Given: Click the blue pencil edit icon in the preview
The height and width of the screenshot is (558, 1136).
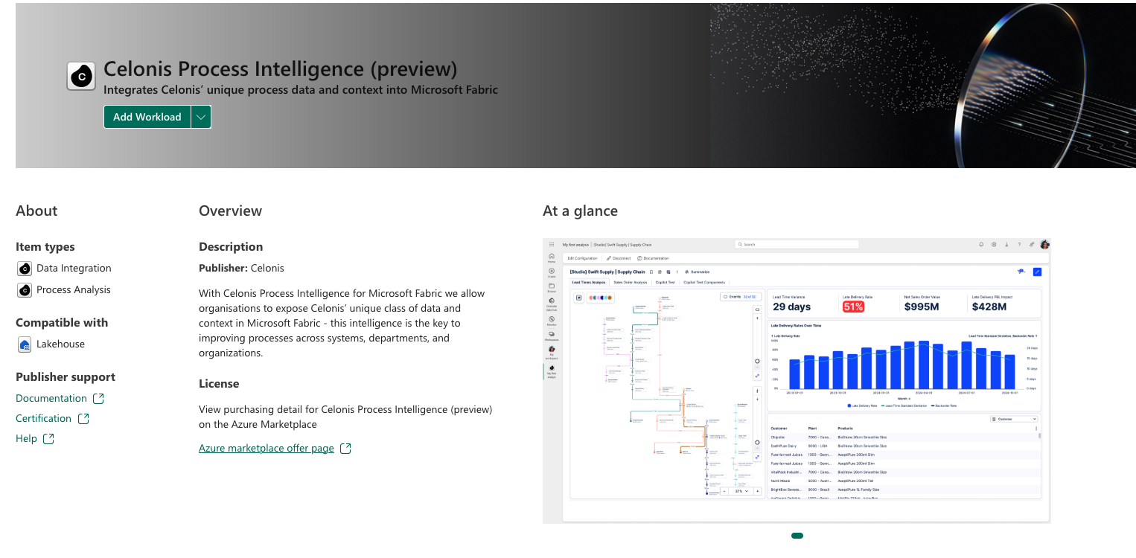Looking at the screenshot, I should click(x=1038, y=272).
